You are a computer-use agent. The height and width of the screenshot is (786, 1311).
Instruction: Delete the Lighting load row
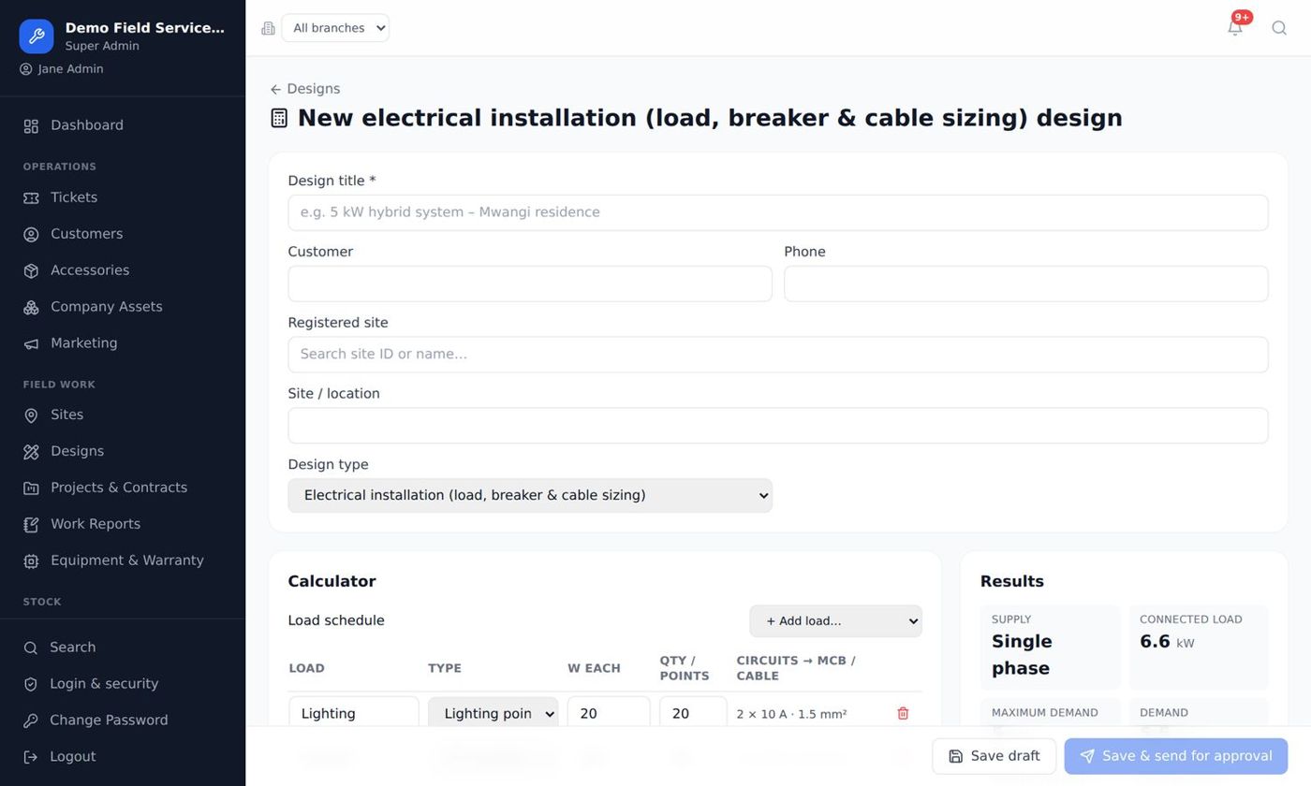(x=903, y=713)
